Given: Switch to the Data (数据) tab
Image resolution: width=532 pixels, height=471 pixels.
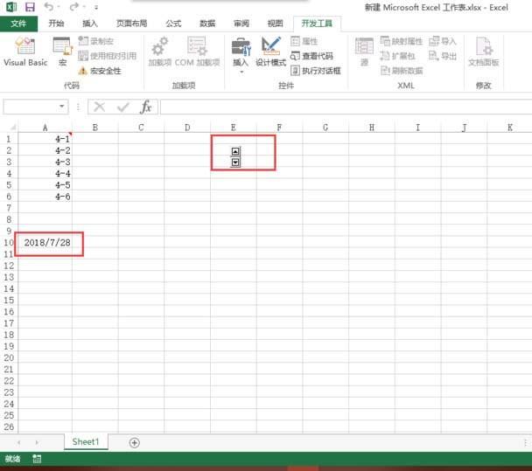Looking at the screenshot, I should coord(207,24).
